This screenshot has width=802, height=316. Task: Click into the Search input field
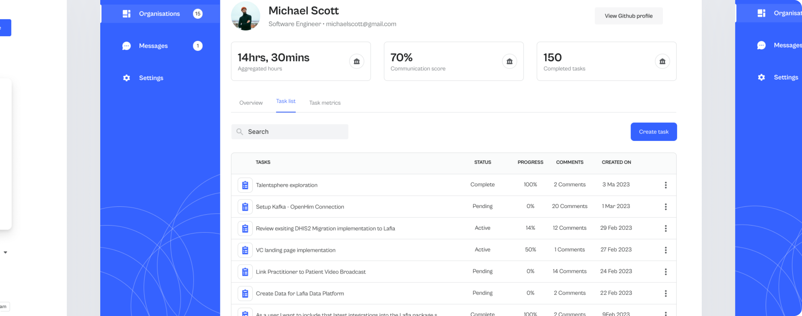(x=295, y=132)
